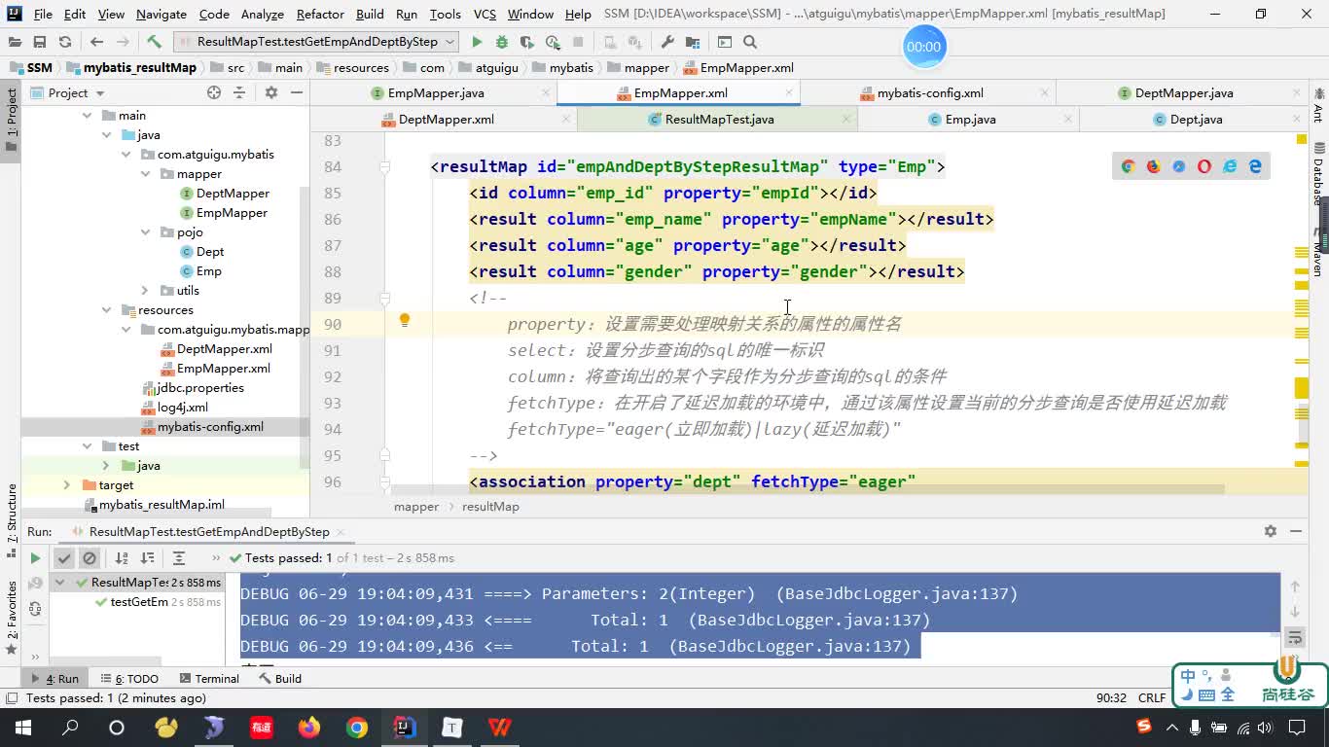Toggle Show Passed tests checkmark button

pyautogui.click(x=63, y=558)
